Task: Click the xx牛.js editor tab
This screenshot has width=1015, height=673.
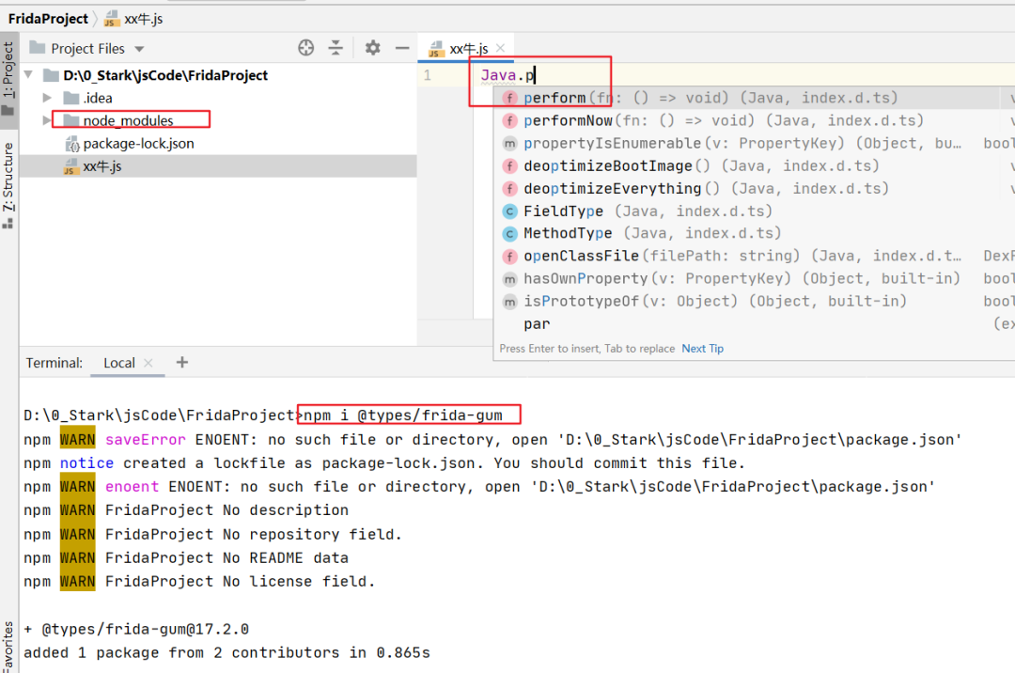Action: pos(468,49)
